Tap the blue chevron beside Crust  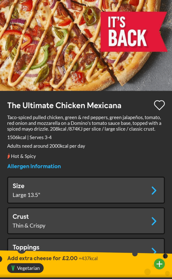coord(154,221)
